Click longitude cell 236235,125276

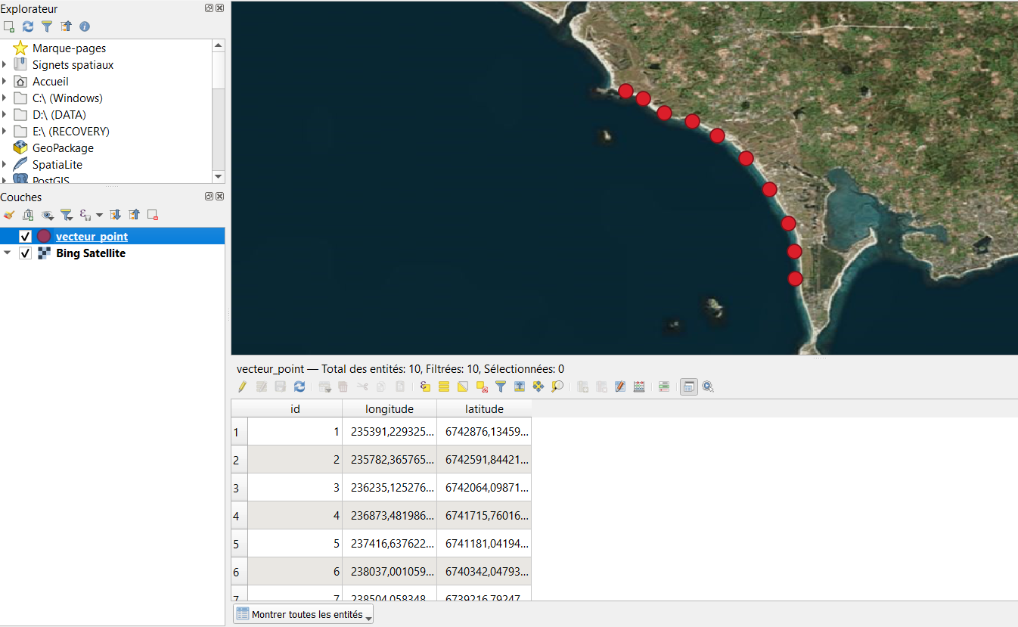(x=390, y=488)
